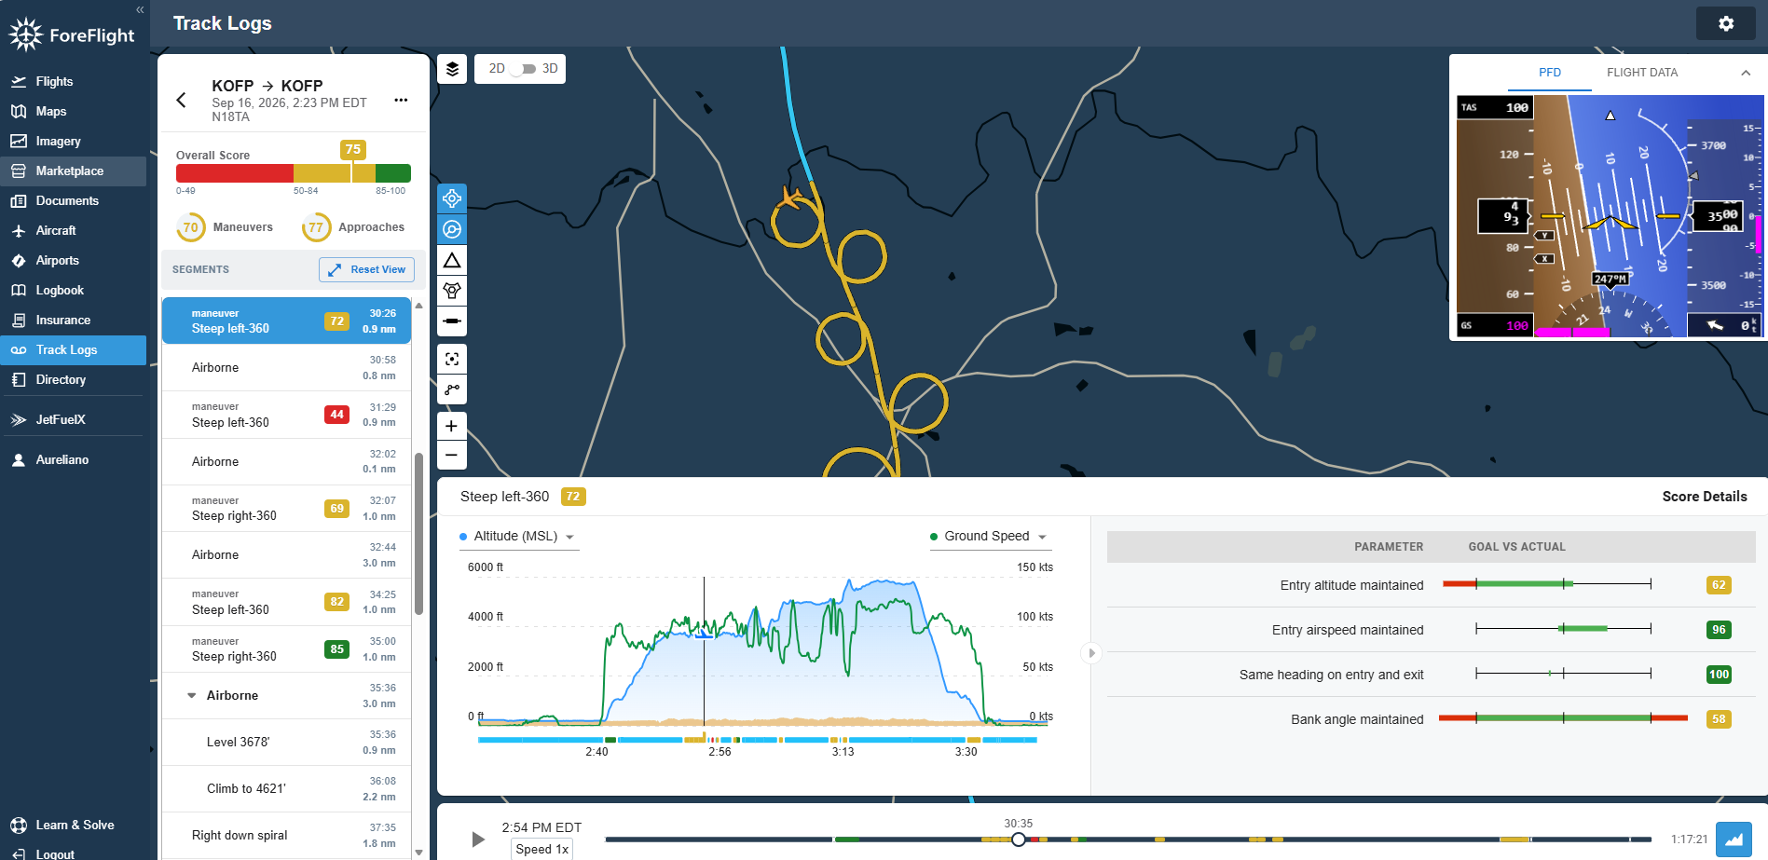
Task: Collapse the Airborne 35:36 segment group
Action: click(x=192, y=695)
